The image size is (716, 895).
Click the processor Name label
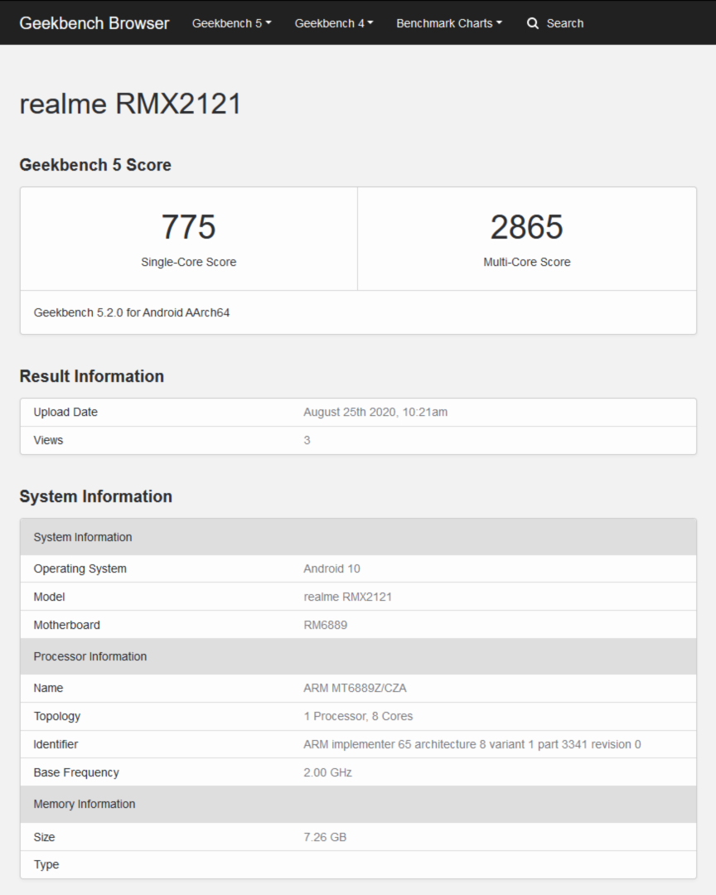(48, 688)
